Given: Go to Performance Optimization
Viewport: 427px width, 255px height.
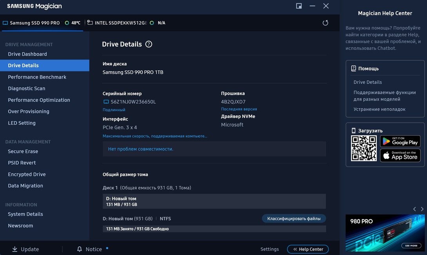Looking at the screenshot, I should [39, 100].
